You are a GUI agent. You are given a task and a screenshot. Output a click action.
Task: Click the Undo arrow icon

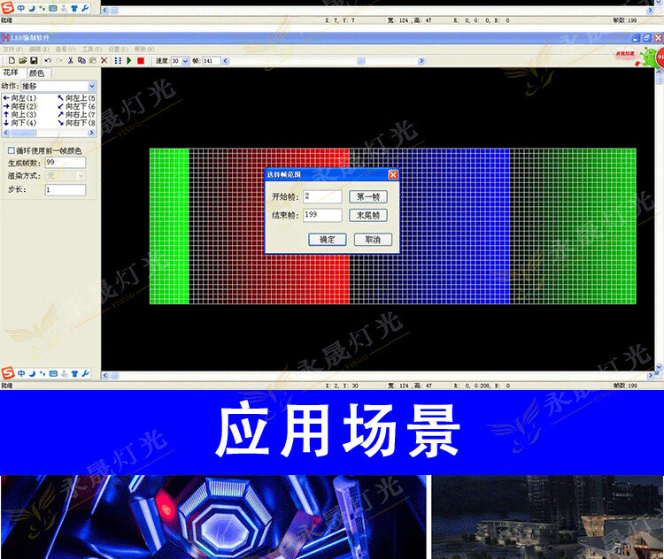coord(48,61)
